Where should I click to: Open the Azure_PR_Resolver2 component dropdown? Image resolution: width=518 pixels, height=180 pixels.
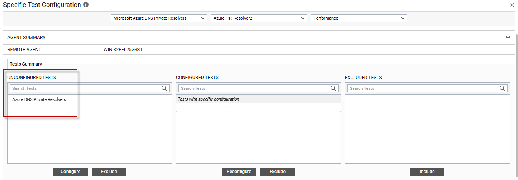click(x=259, y=18)
